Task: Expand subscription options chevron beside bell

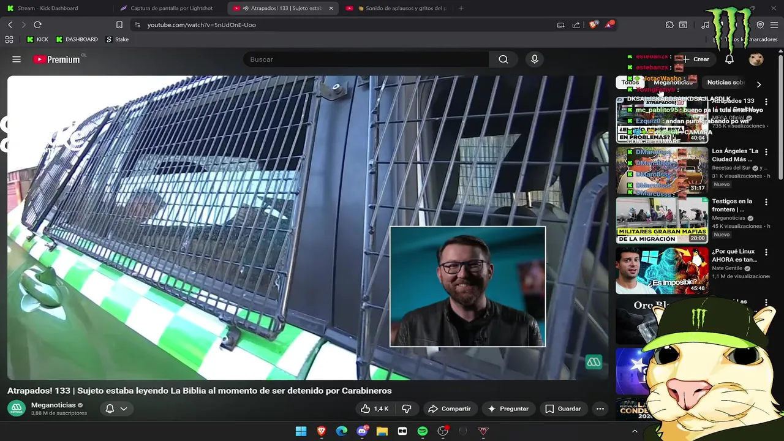Action: (124, 409)
